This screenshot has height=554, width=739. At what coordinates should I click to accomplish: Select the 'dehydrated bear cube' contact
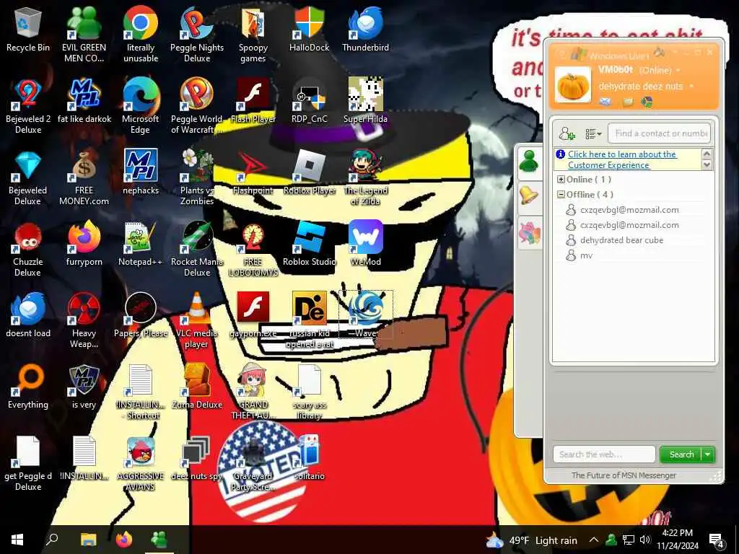point(621,240)
